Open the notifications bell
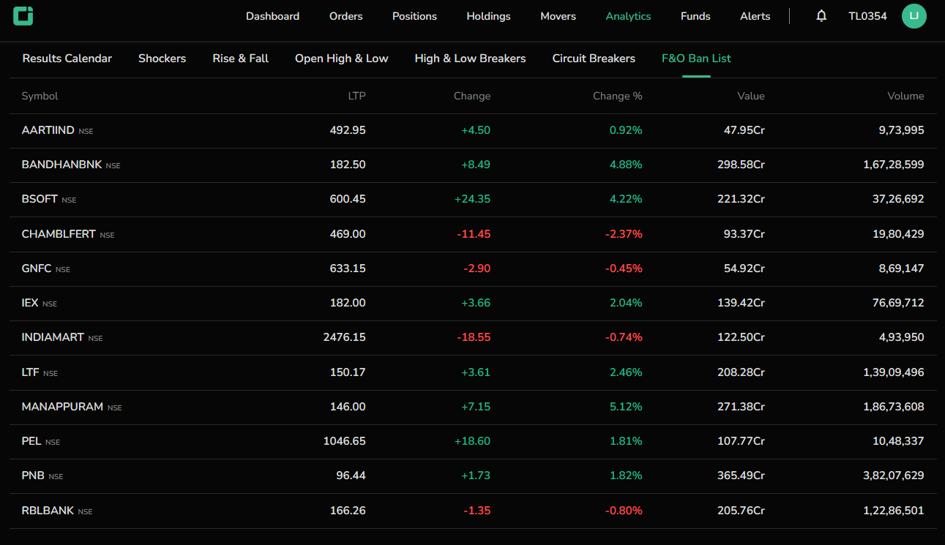Screen dimensions: 945x545 pyautogui.click(x=821, y=16)
